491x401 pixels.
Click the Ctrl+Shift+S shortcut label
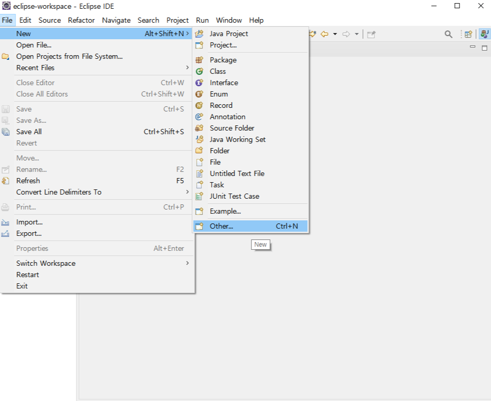click(x=164, y=132)
